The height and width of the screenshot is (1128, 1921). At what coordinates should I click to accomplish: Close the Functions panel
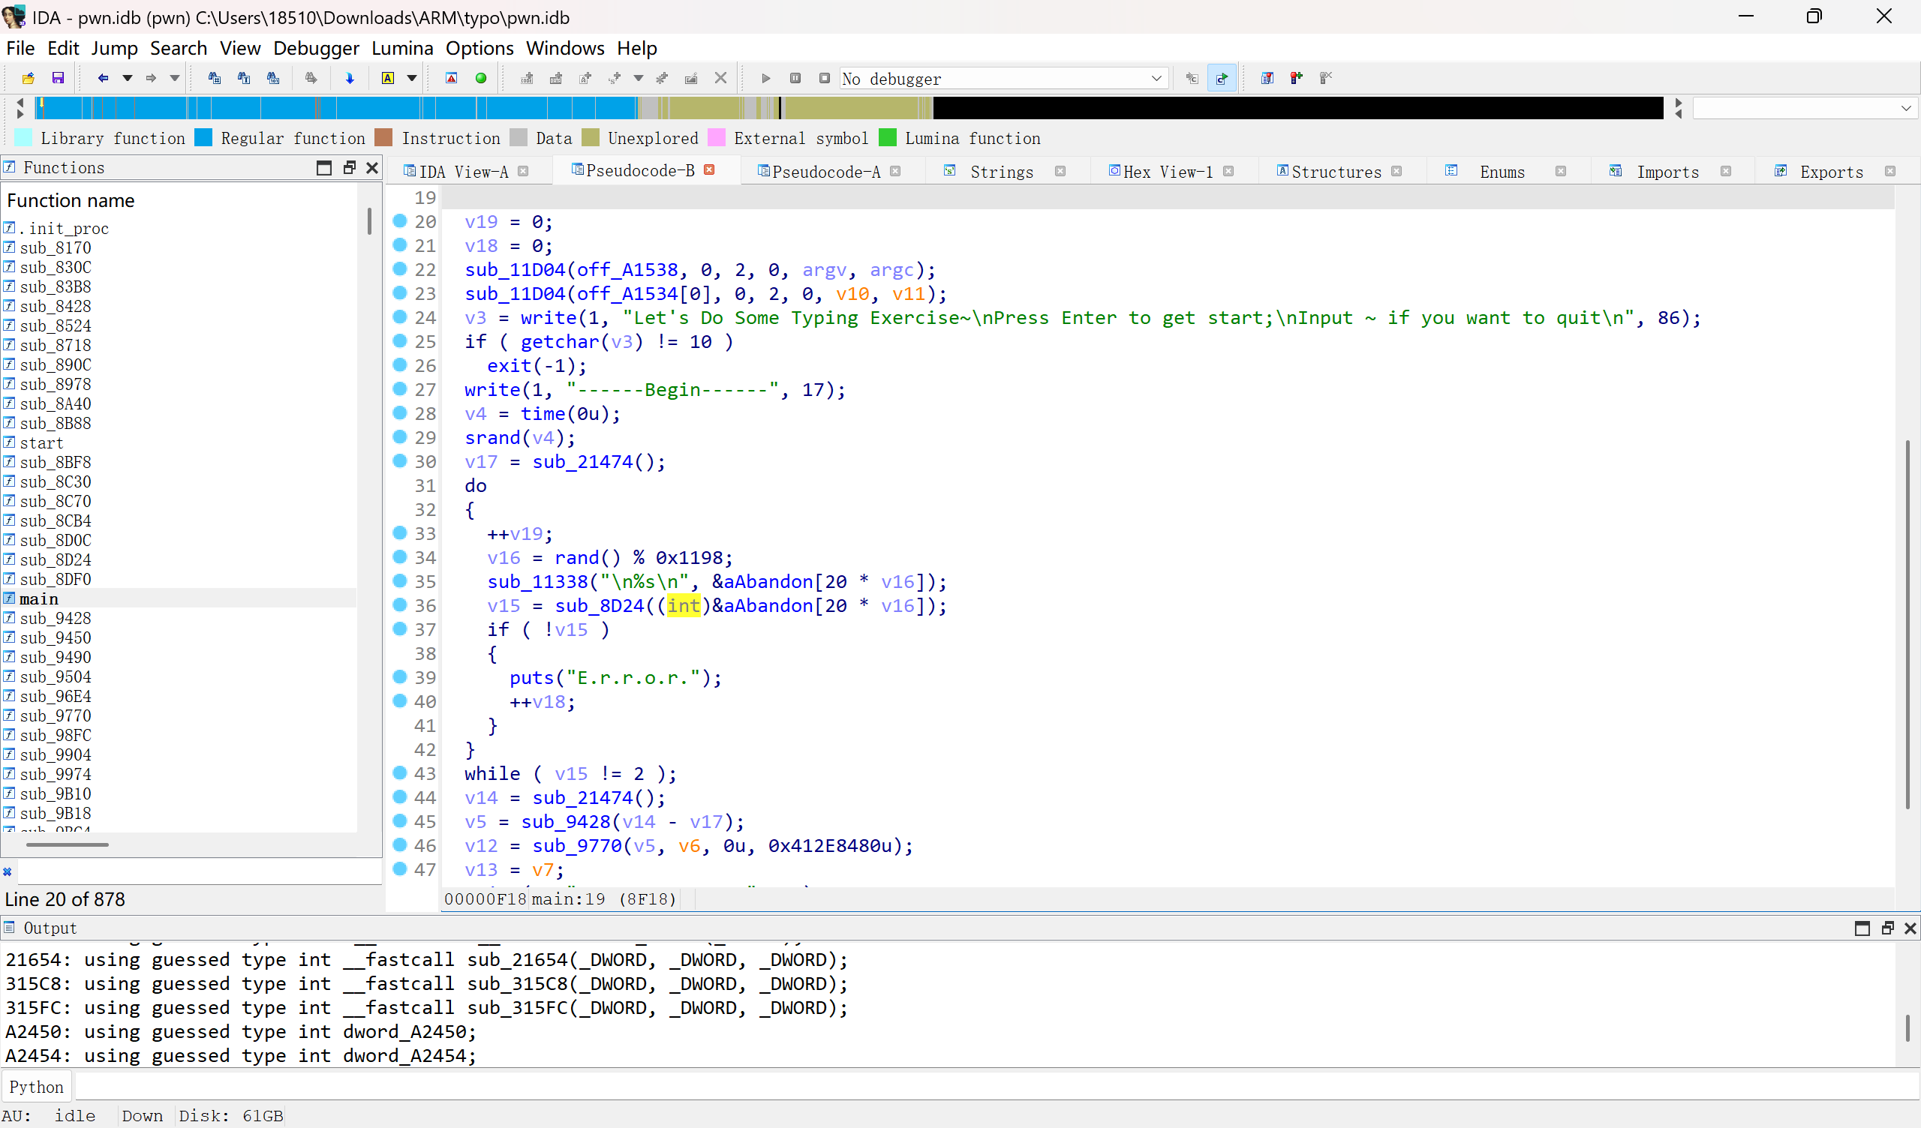(x=372, y=168)
